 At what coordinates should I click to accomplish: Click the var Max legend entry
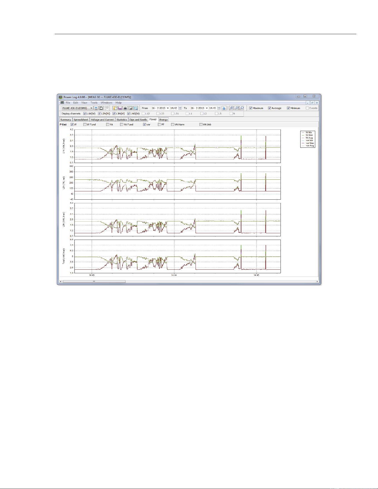pyautogui.click(x=308, y=143)
